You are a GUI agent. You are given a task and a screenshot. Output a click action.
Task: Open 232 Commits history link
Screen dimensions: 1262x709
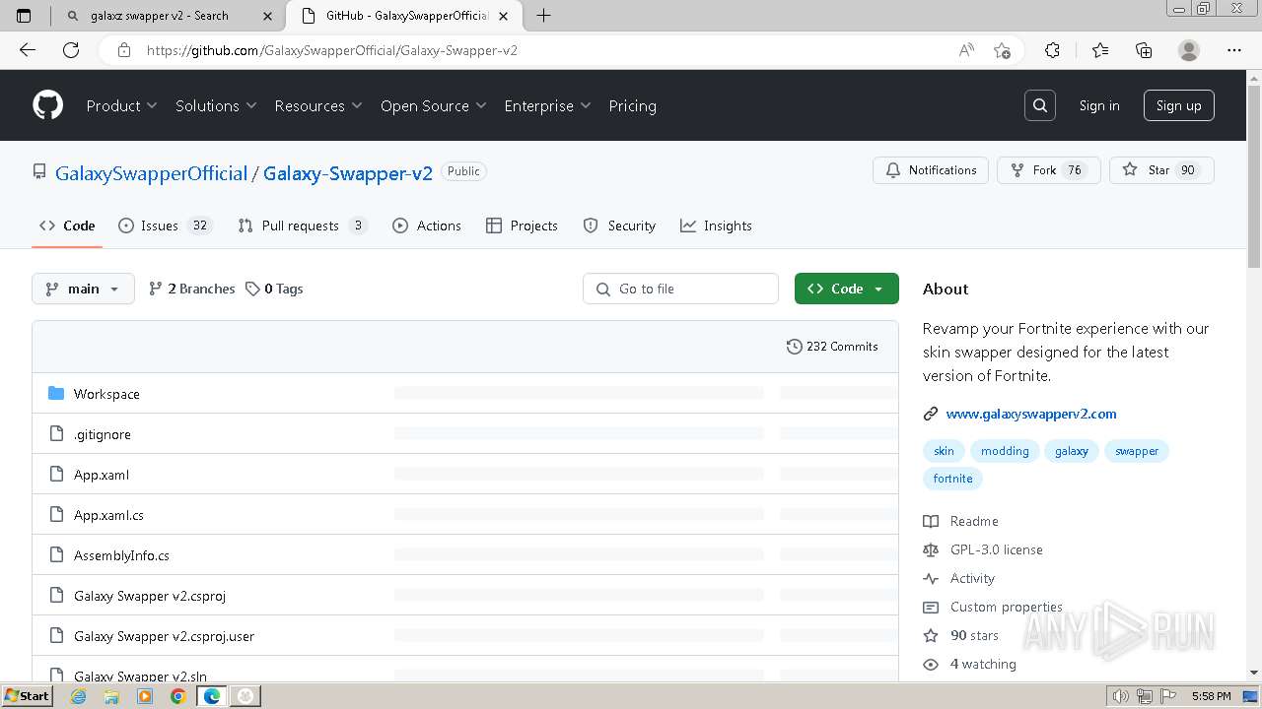point(832,347)
